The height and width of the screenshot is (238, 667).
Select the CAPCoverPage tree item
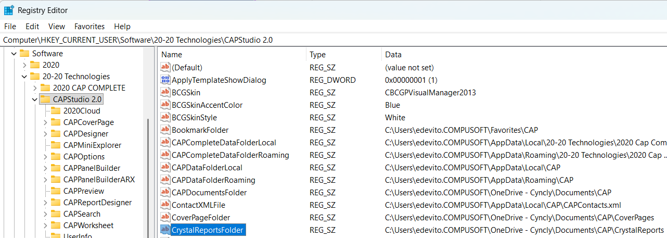point(88,122)
